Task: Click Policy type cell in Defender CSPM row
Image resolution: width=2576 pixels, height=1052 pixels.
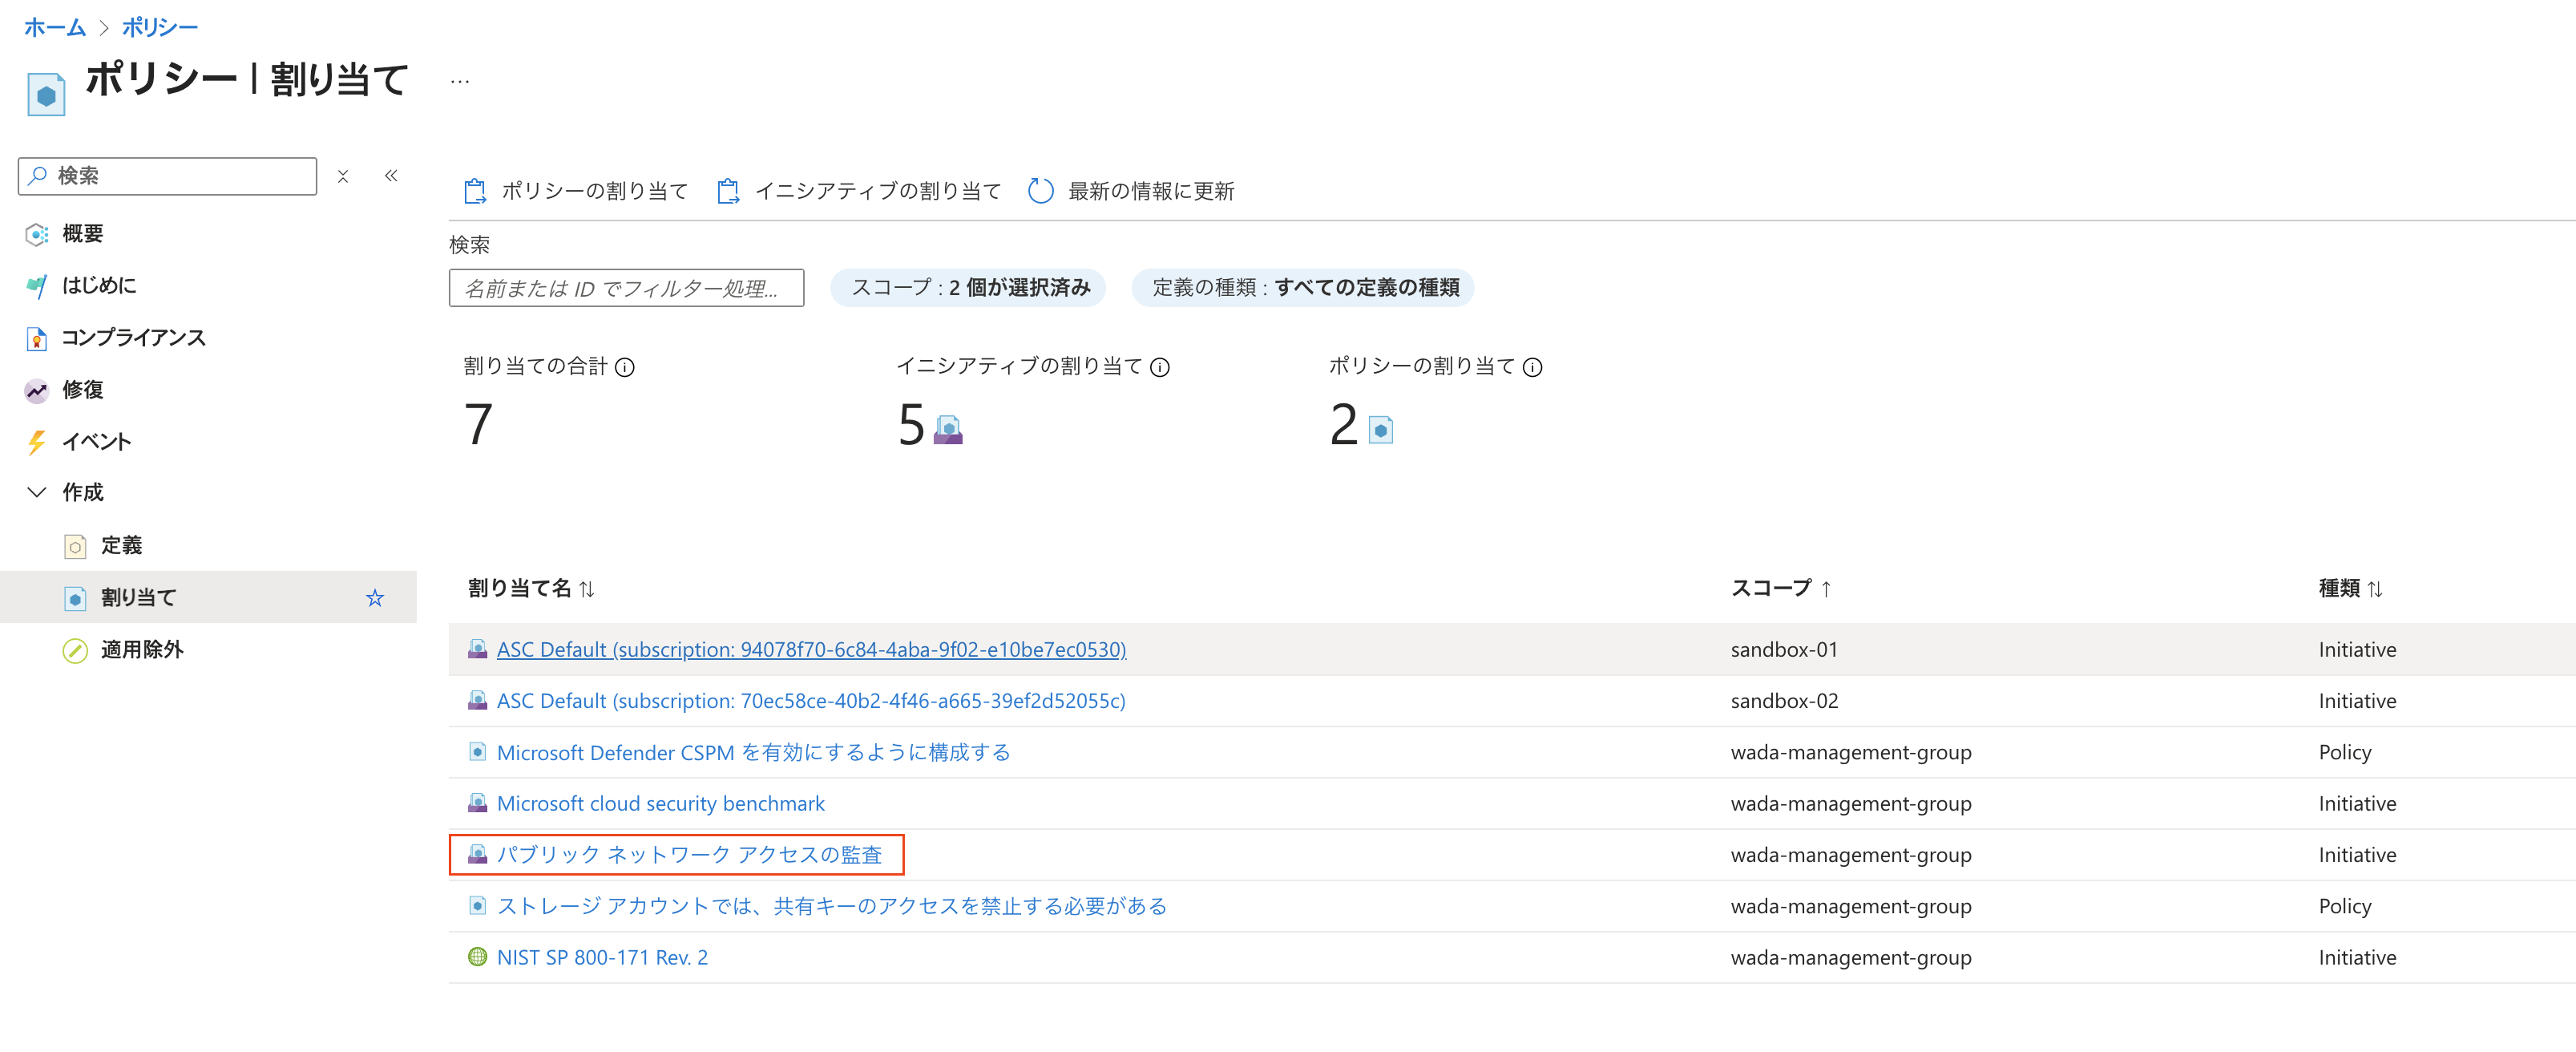Action: [x=2345, y=753]
